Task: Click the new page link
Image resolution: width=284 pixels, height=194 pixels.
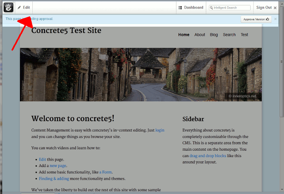Action: (58, 166)
